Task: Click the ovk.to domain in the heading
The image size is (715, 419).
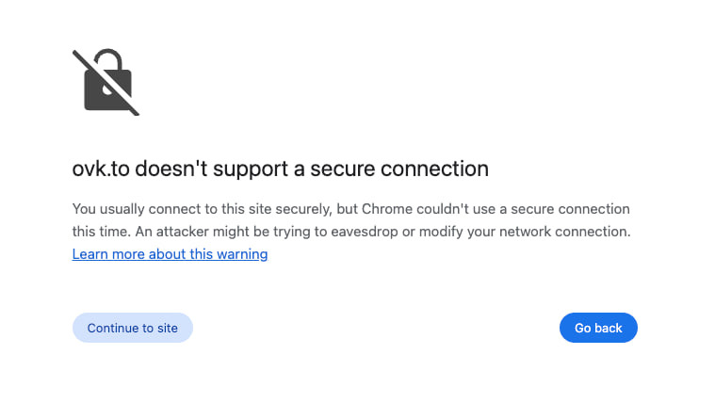Action: (101, 169)
